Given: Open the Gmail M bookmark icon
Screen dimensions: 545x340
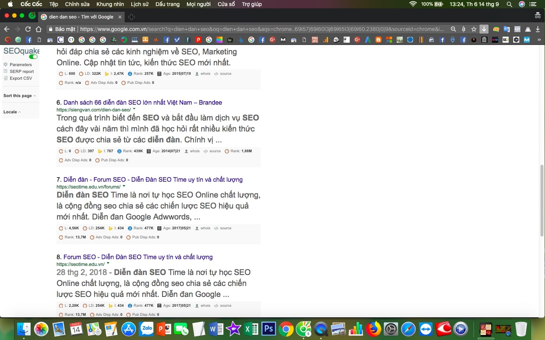Looking at the screenshot, I should [x=283, y=40].
